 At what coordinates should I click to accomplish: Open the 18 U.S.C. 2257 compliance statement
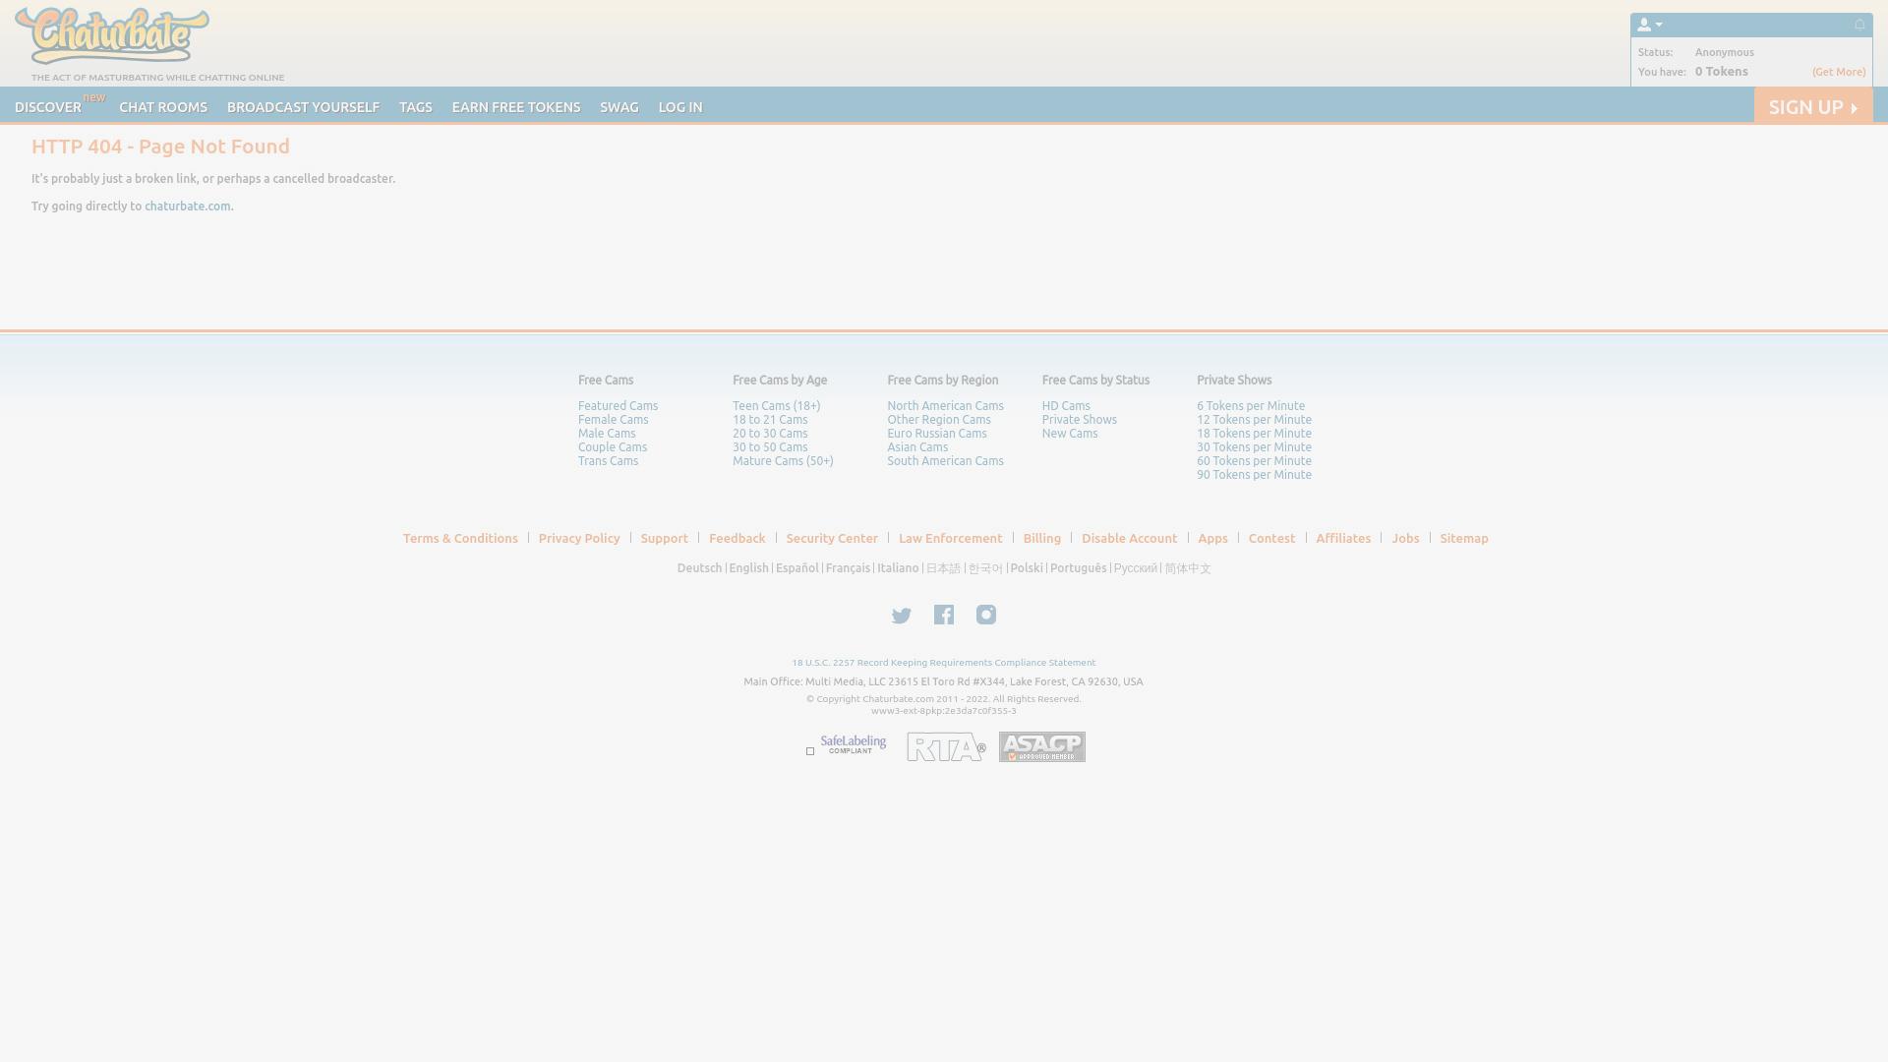pos(944,663)
